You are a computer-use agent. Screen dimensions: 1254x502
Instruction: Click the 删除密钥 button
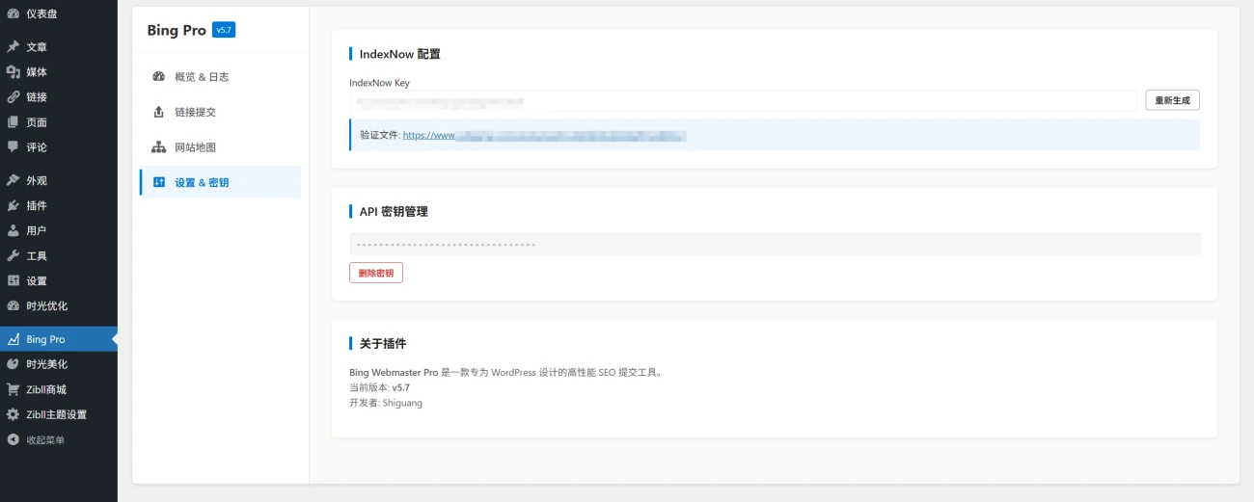(x=376, y=273)
